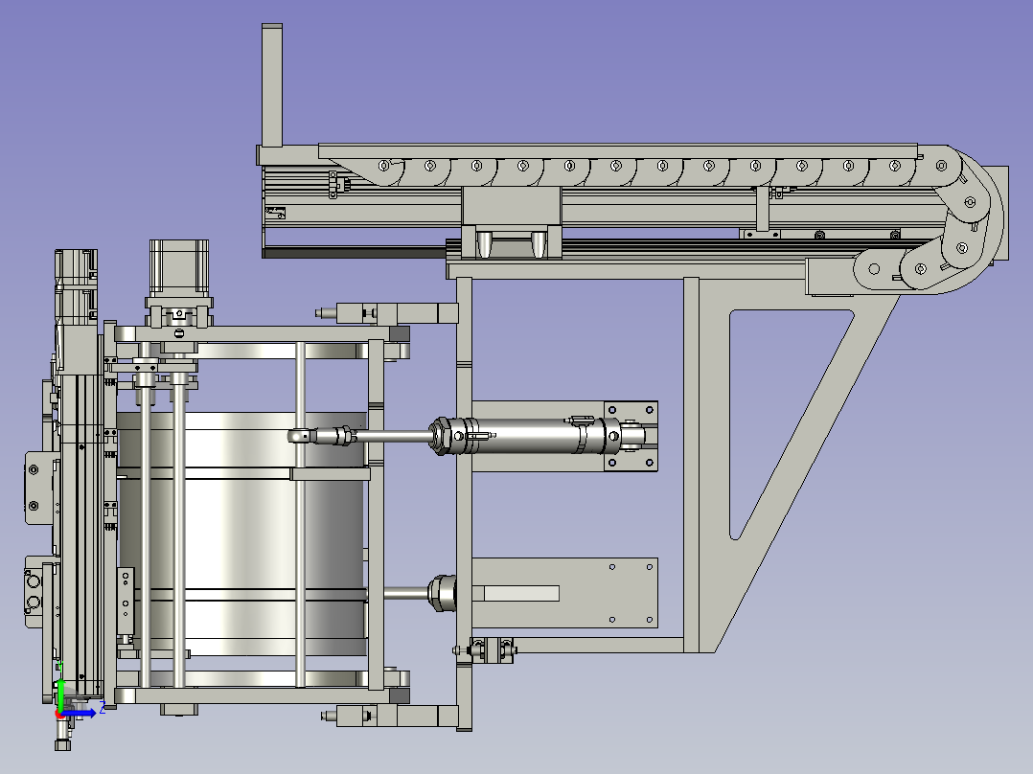Viewport: 1033px width, 774px height.
Task: Select the lower cylinder's rod nut
Action: click(x=442, y=593)
